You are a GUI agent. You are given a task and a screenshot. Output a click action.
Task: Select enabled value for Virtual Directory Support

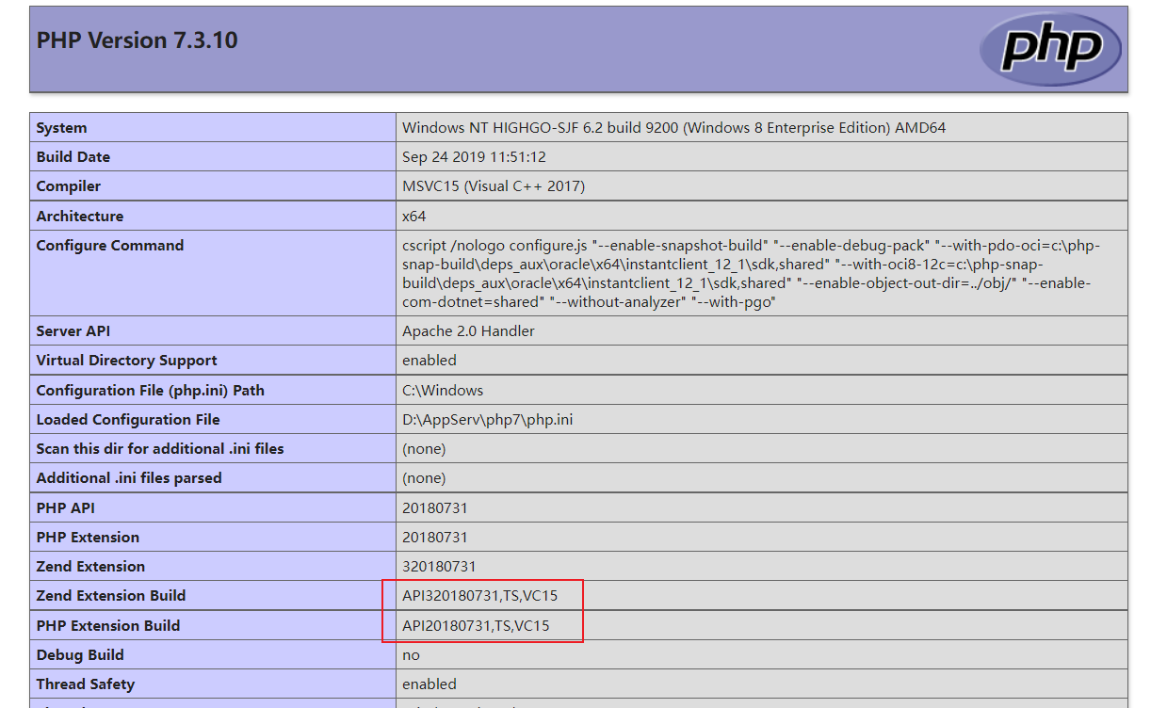tap(430, 361)
